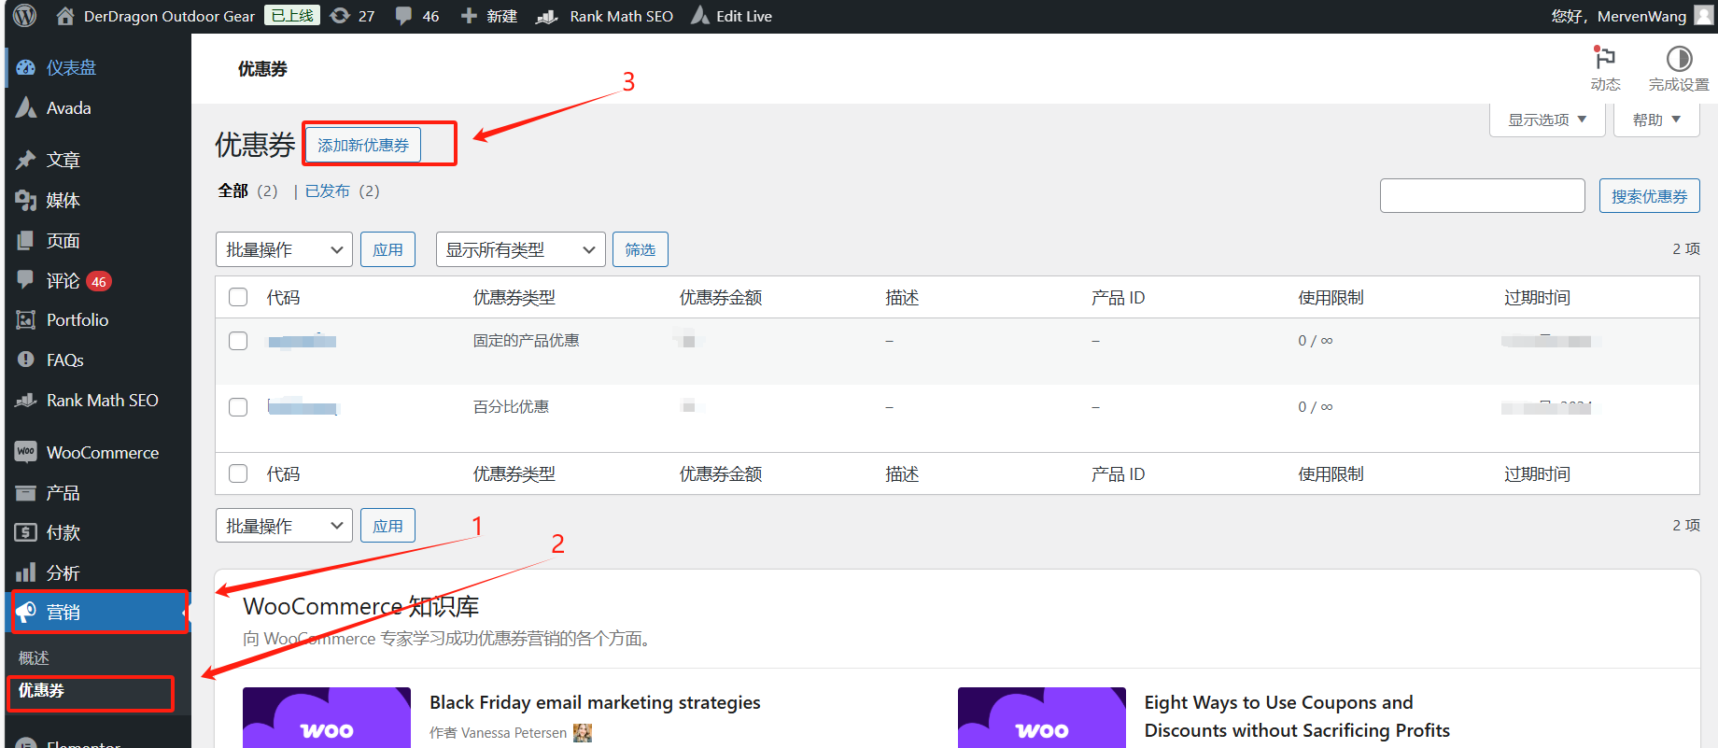Open Products archive icon in sidebar
This screenshot has height=748, width=1718.
coord(26,492)
